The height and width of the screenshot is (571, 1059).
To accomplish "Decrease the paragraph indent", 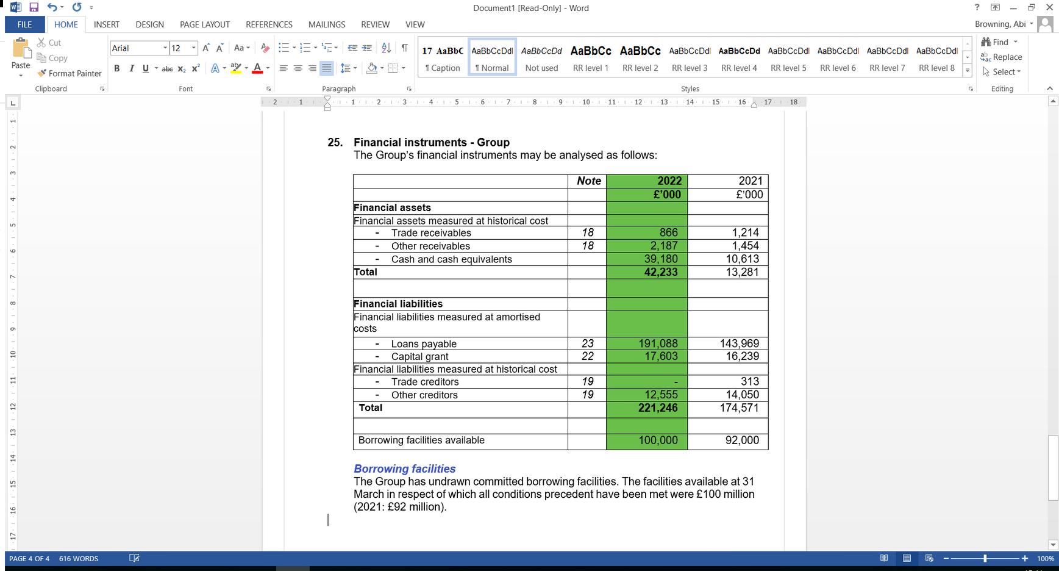I will coord(352,48).
